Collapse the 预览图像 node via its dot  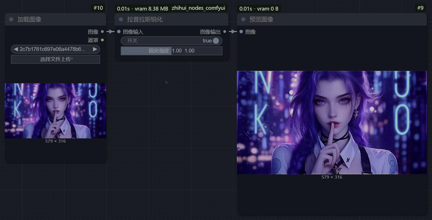(243, 19)
